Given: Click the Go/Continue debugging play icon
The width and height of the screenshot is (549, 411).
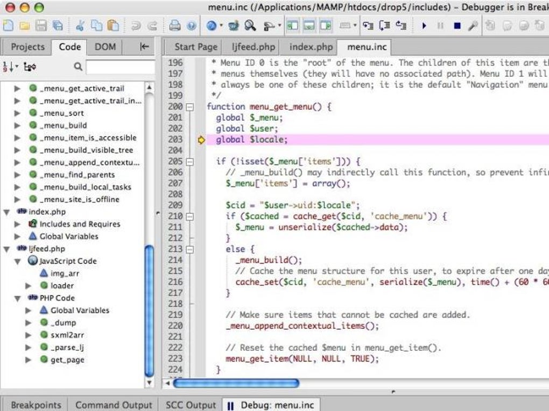Looking at the screenshot, I should tap(424, 25).
